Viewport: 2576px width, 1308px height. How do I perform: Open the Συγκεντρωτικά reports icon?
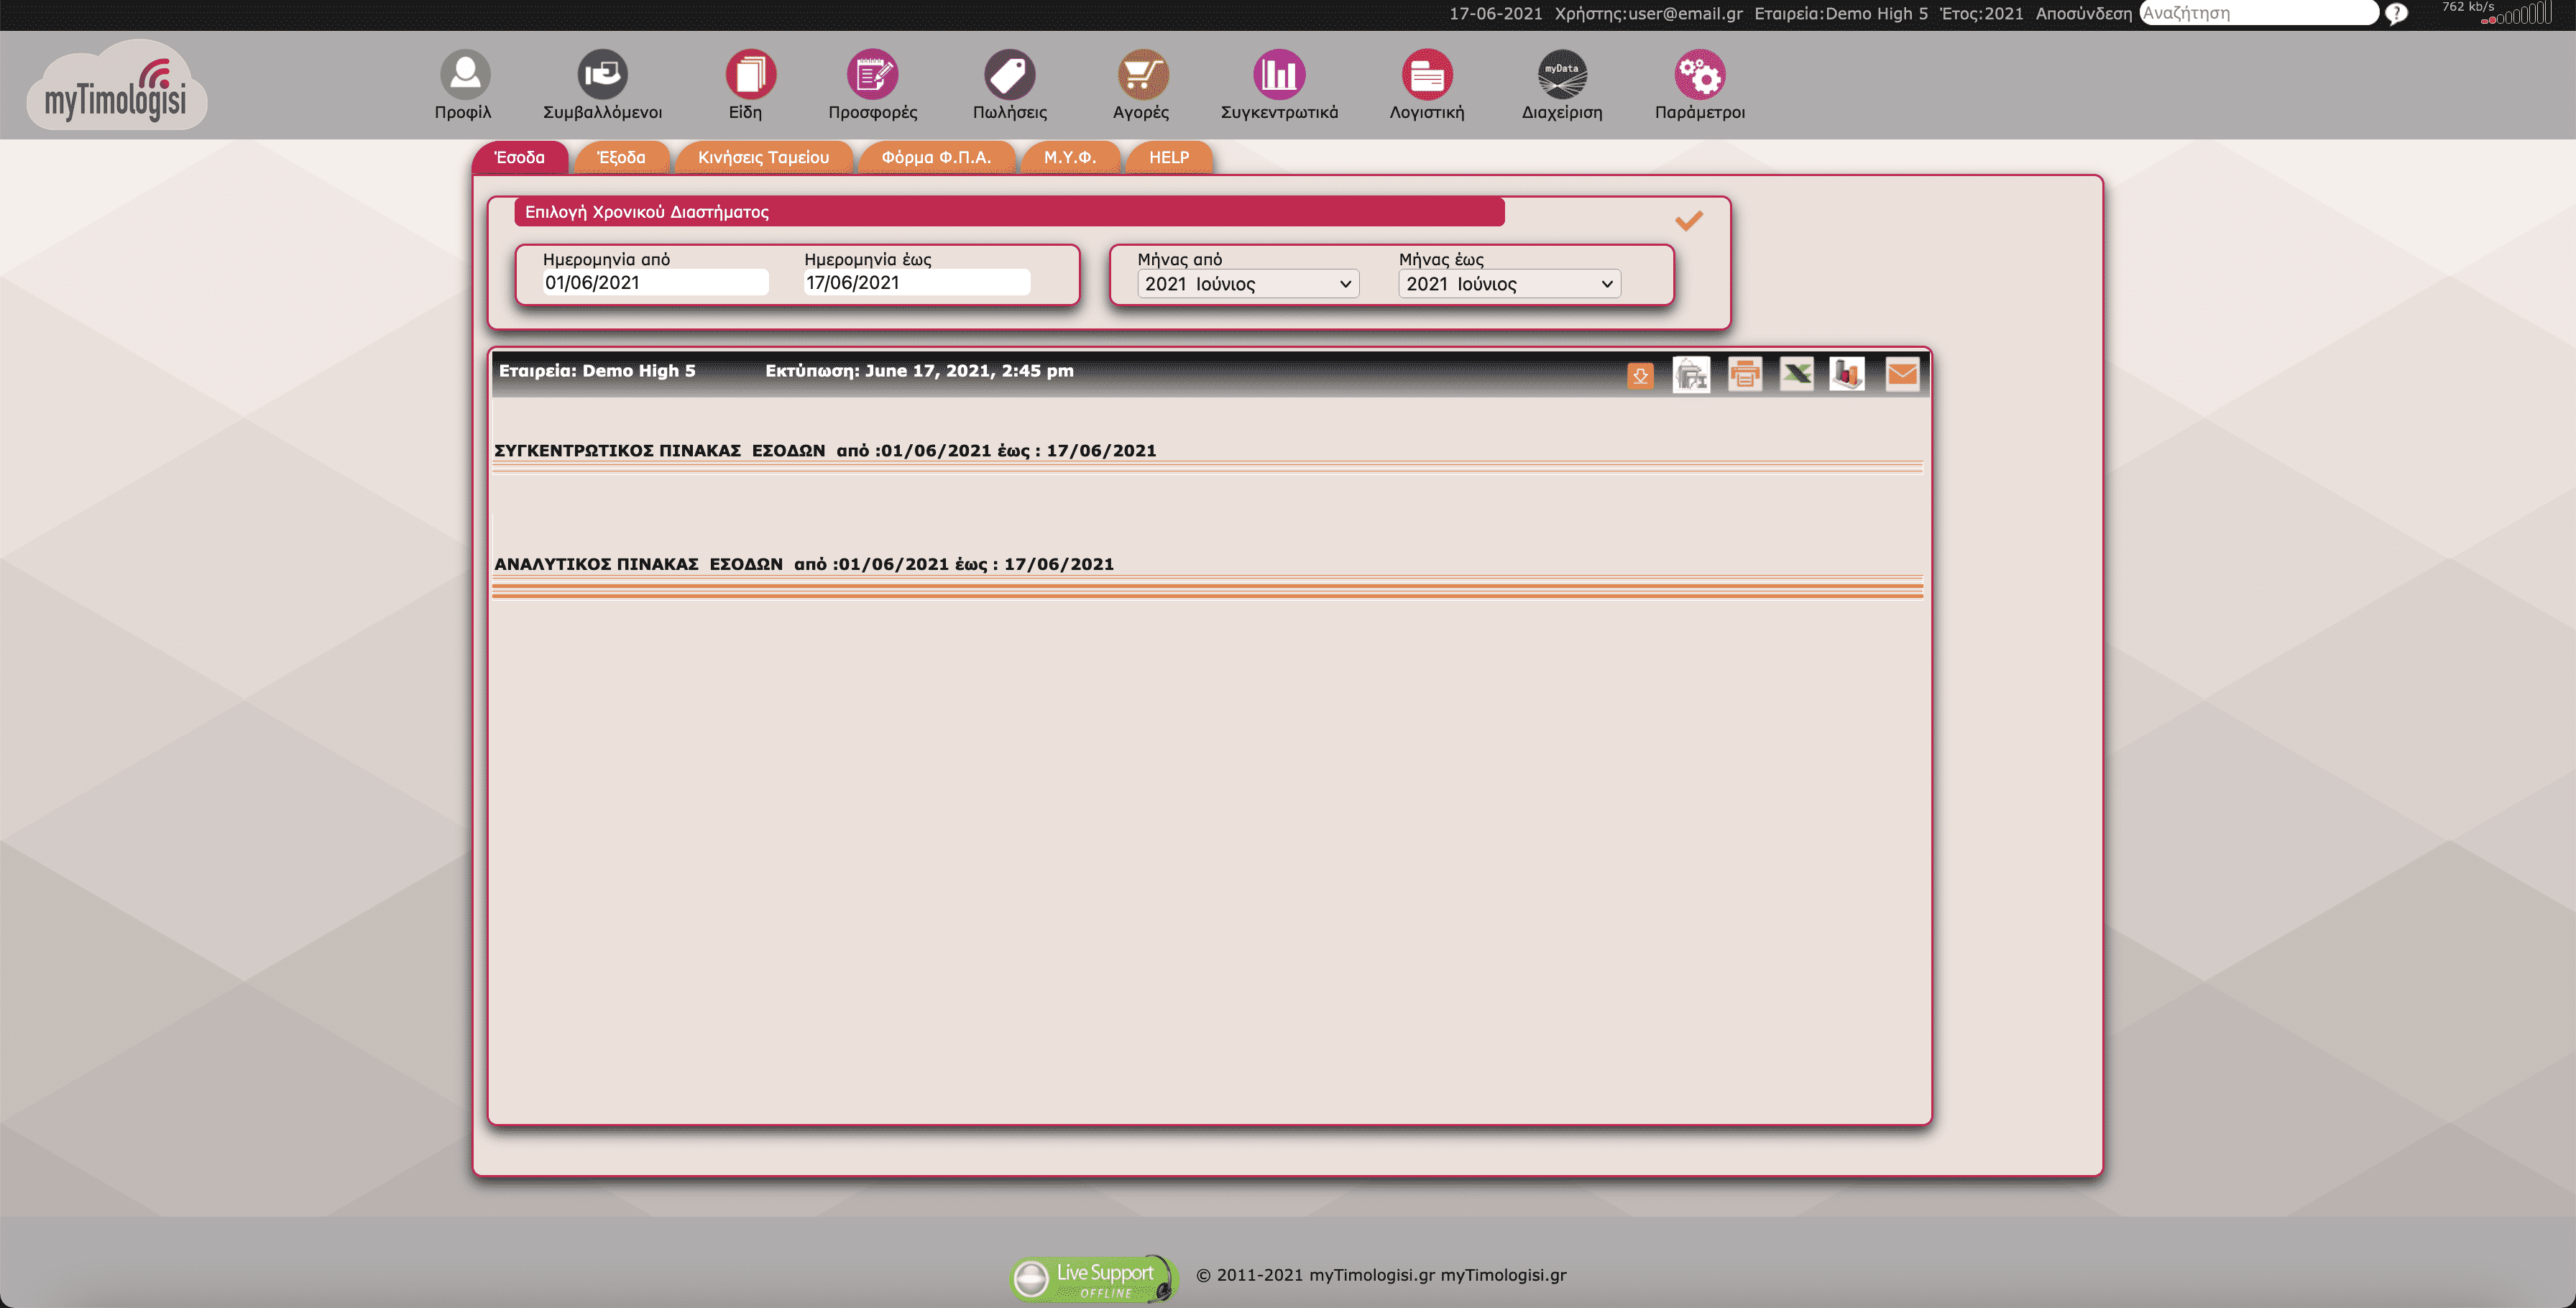(1280, 75)
